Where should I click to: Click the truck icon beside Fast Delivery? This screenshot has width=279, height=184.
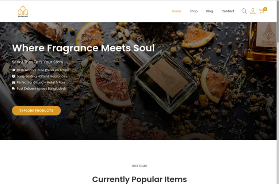click(x=14, y=89)
